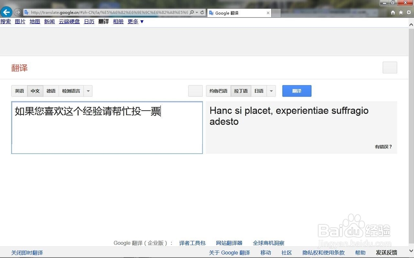This screenshot has width=414, height=258.
Task: Click inside the Chinese source text box
Action: coord(107,128)
